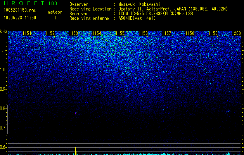Click the Ovserver label
This screenshot has height=155, width=244.
point(79,4)
